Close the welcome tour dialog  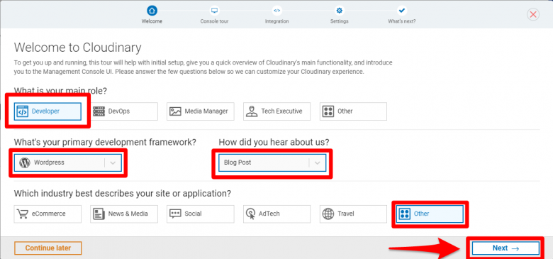coord(533,14)
